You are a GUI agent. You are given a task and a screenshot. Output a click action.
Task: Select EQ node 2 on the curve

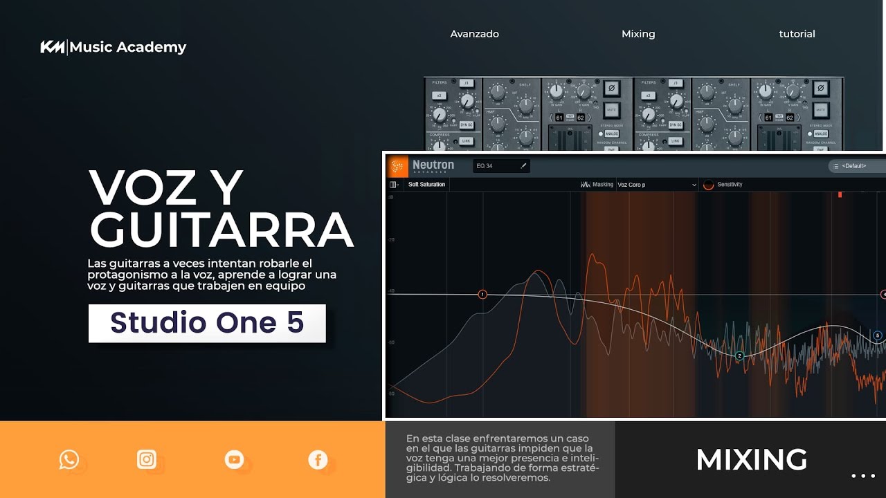point(739,356)
